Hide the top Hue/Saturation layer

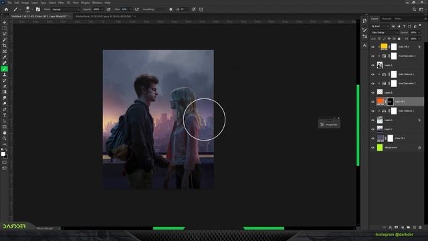coord(373,56)
